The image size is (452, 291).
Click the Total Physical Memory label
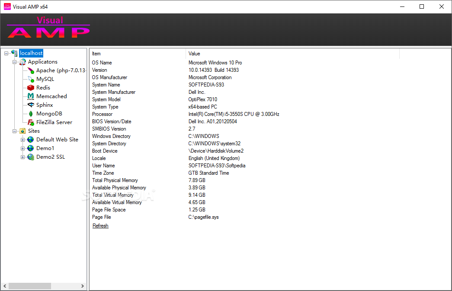point(115,180)
